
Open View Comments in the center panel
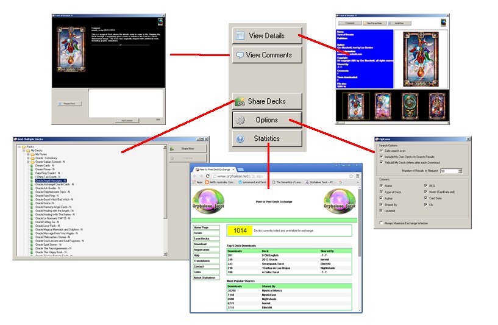(x=267, y=55)
